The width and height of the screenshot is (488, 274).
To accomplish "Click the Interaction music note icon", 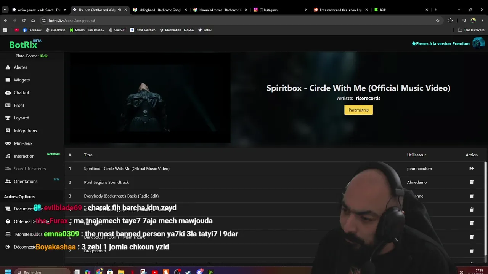I will coord(8,156).
